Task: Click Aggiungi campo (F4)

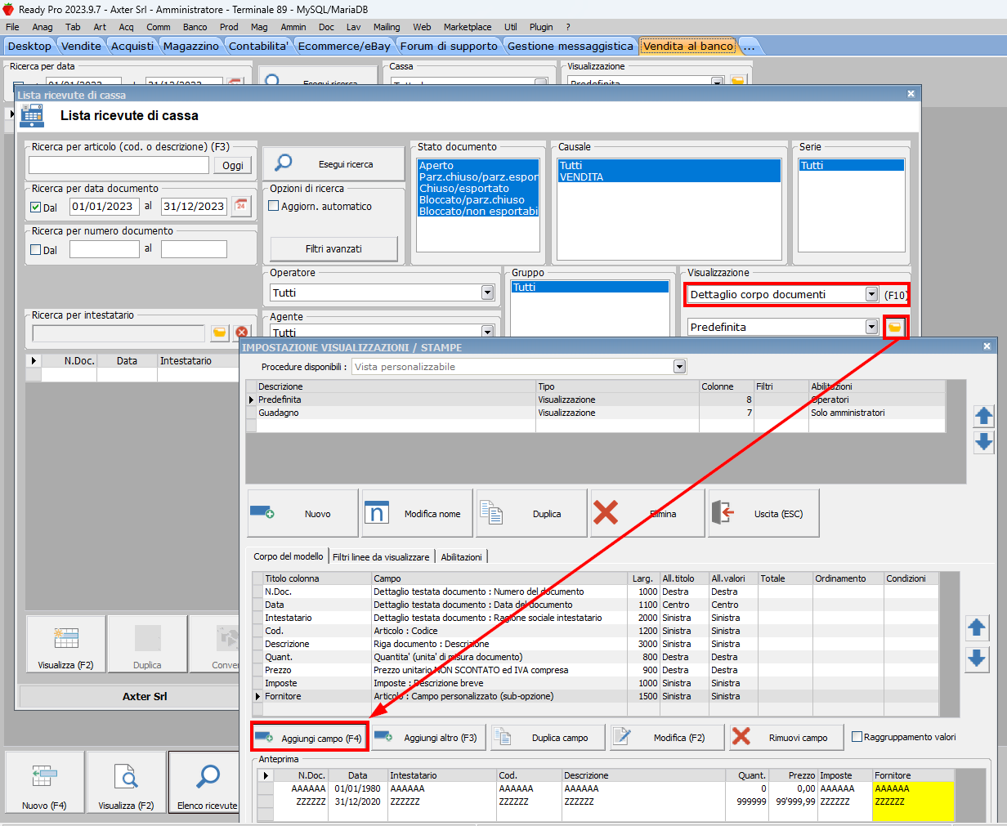Action: tap(310, 737)
